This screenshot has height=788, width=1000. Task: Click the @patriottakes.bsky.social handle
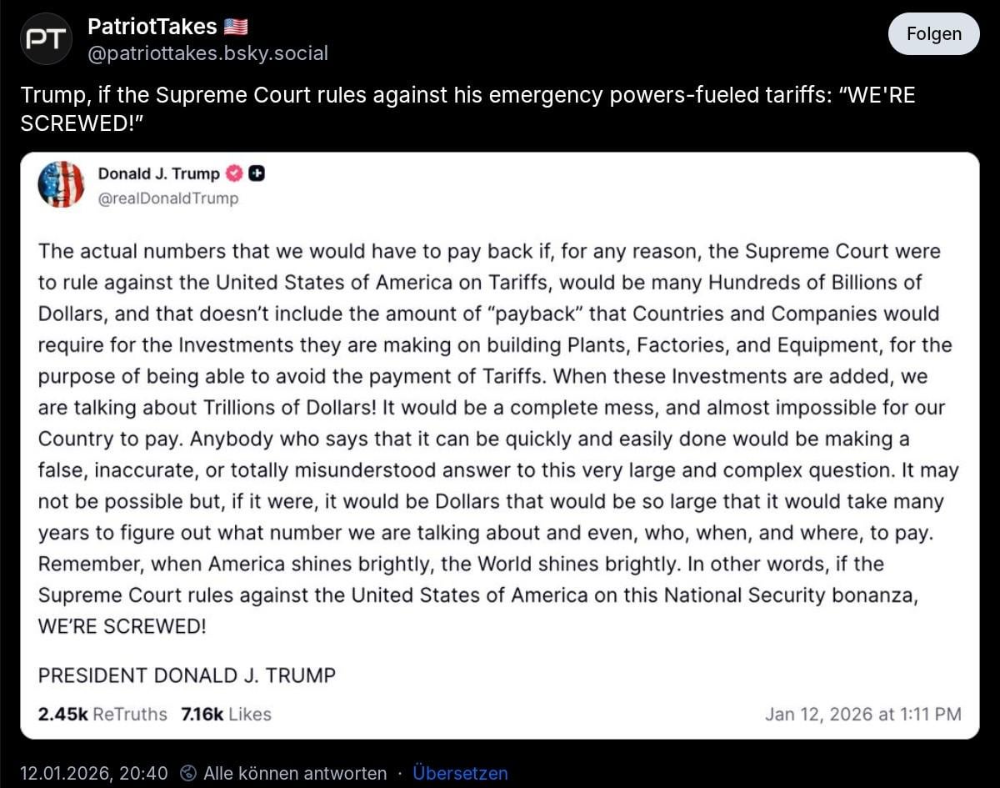click(207, 53)
